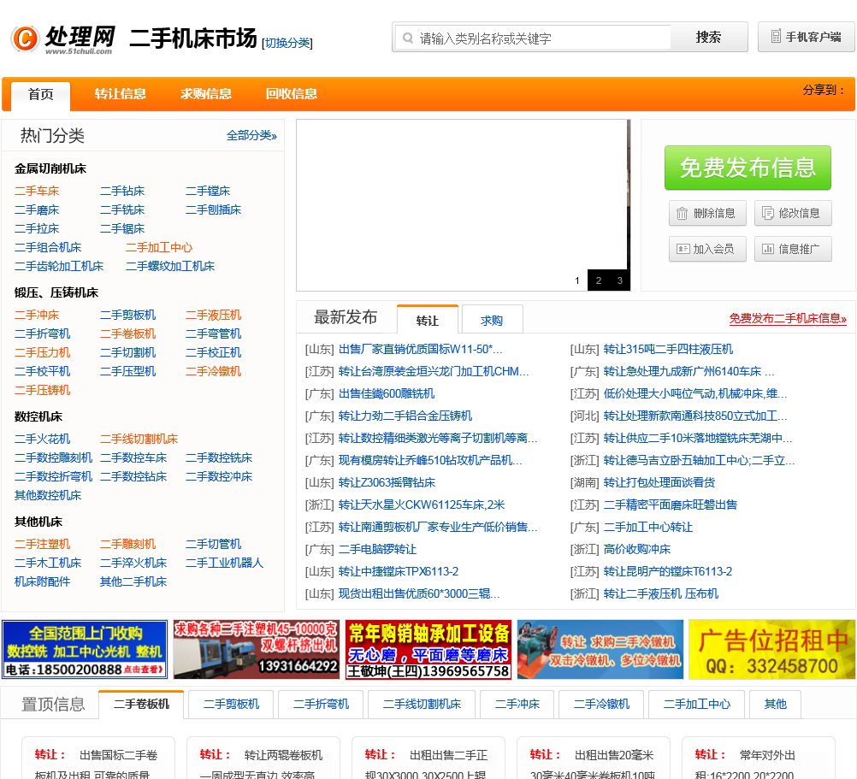Open 二手线切割机床 category
Viewport: 857px width, 779px height.
139,440
